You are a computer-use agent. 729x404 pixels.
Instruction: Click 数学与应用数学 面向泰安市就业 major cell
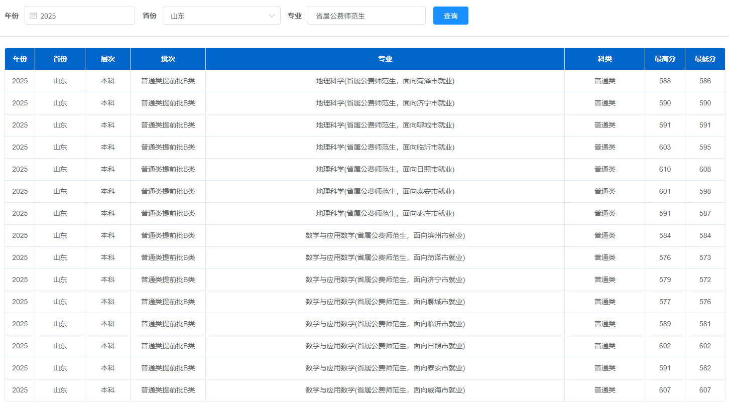pos(385,368)
